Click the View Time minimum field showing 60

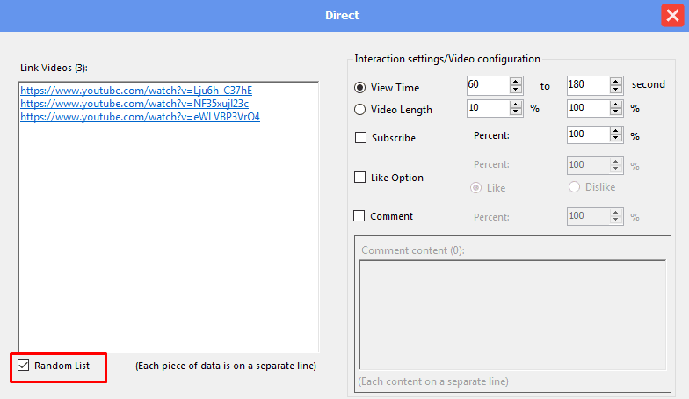[489, 84]
